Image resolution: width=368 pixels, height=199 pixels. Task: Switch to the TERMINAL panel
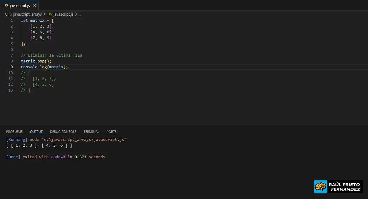point(91,131)
